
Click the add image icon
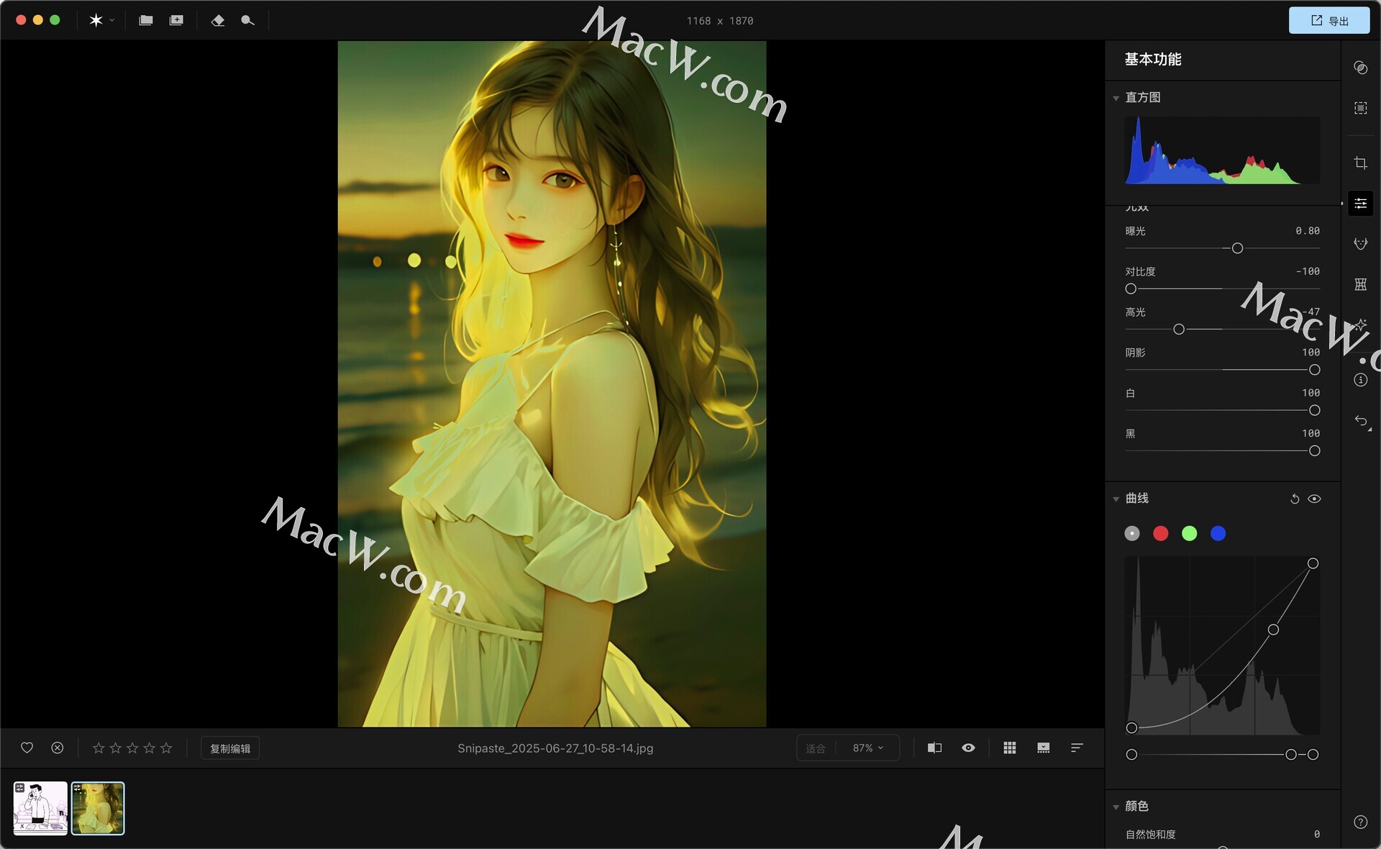click(x=176, y=20)
